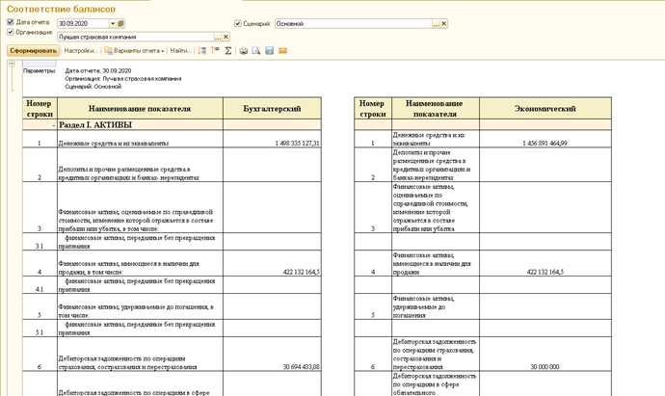
Task: Click parameter line Дата отчета: 30.09.2020
Action: (x=98, y=70)
